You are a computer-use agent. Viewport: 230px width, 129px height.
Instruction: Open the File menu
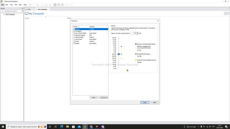pyautogui.click(x=3, y=5)
